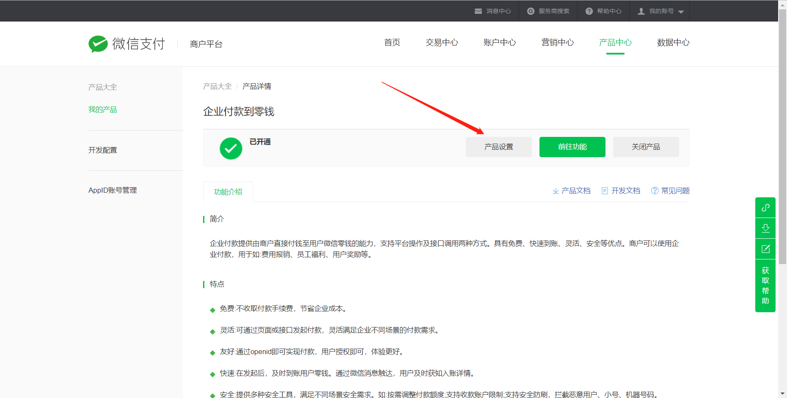Click the 商户平台 label near the logo
The height and width of the screenshot is (398, 787).
pos(206,44)
